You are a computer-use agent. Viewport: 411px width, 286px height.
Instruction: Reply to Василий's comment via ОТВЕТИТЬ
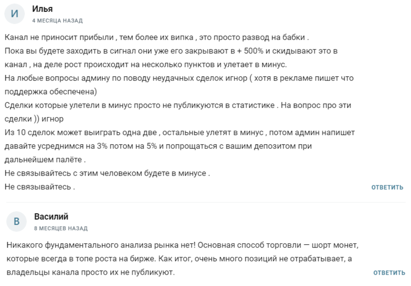[389, 273]
